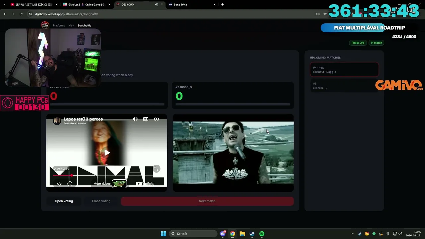The height and width of the screenshot is (239, 425).
Task: Open the password key icon in address bar
Action: coord(318,14)
